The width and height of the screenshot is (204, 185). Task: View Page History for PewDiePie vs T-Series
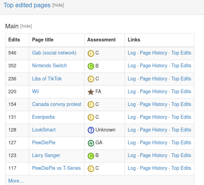click(x=154, y=168)
